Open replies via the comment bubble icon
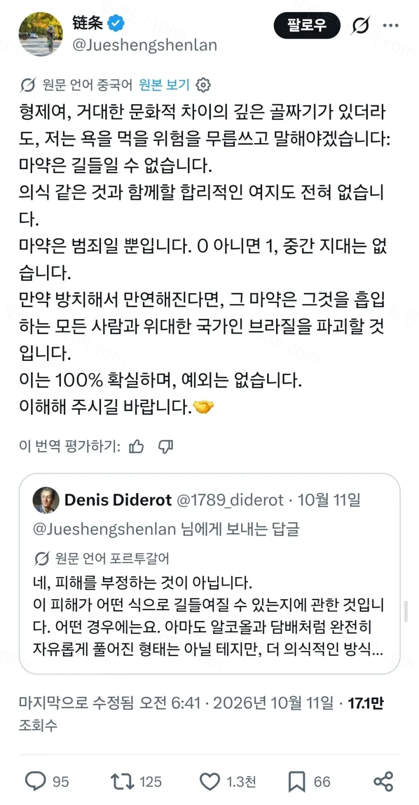Image resolution: width=419 pixels, height=805 pixels. tap(35, 781)
